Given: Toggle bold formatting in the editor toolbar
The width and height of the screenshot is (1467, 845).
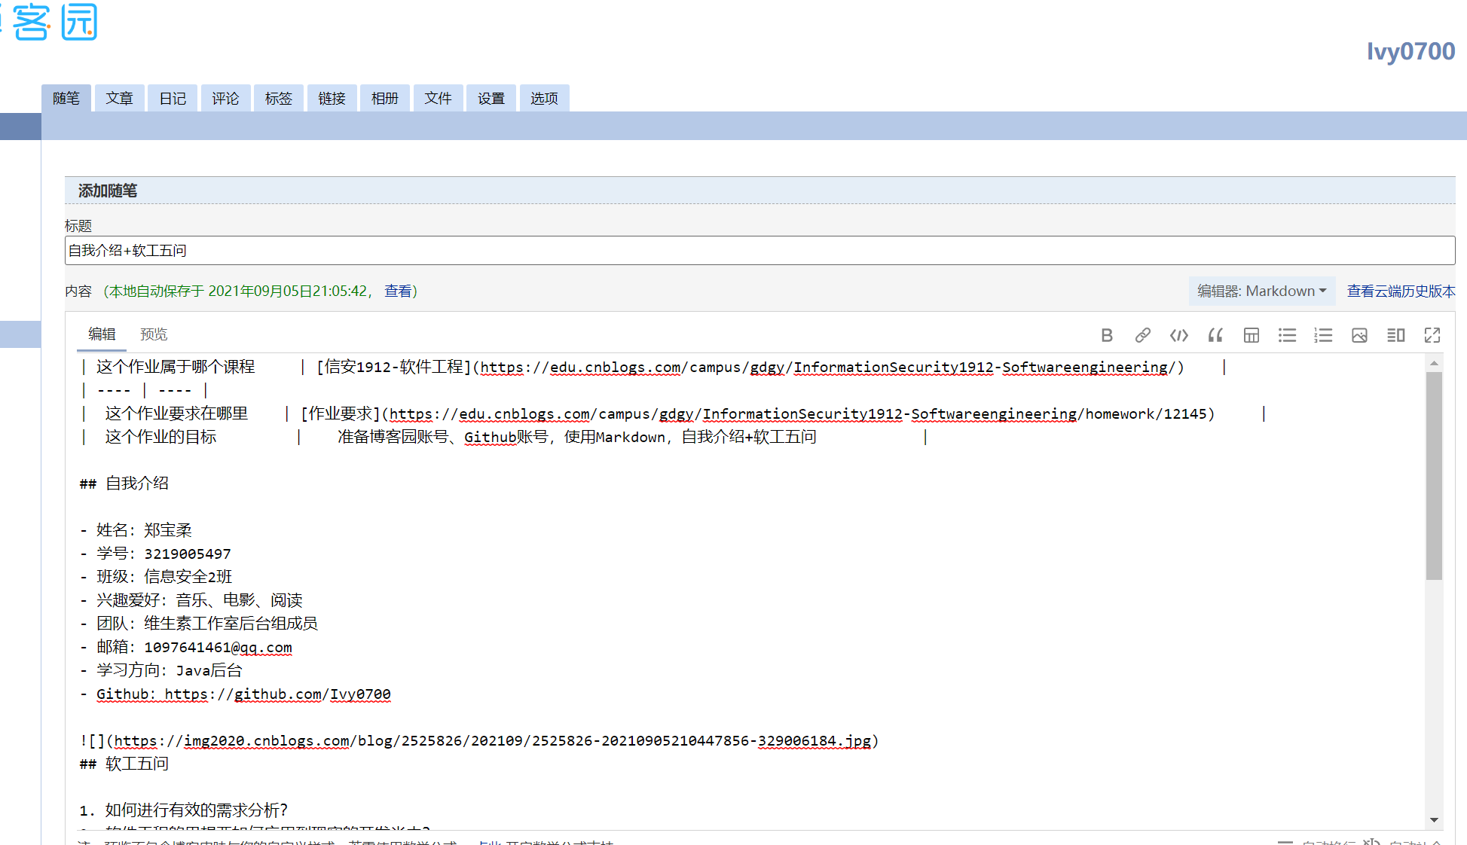Looking at the screenshot, I should [x=1107, y=336].
